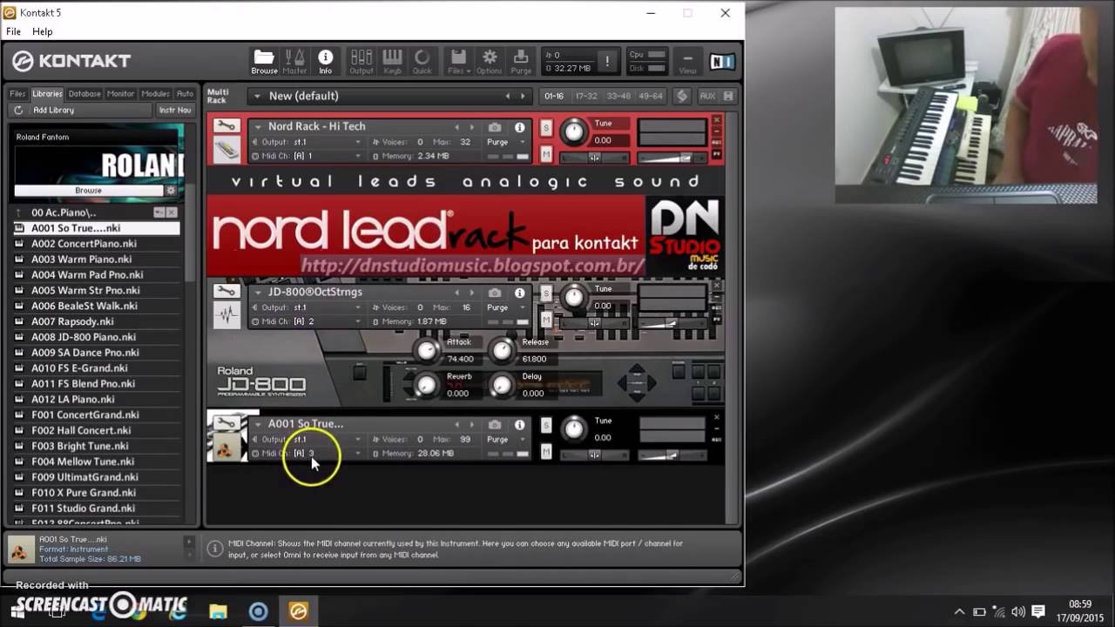
Task: Open the Quick-load browser
Action: click(x=422, y=61)
